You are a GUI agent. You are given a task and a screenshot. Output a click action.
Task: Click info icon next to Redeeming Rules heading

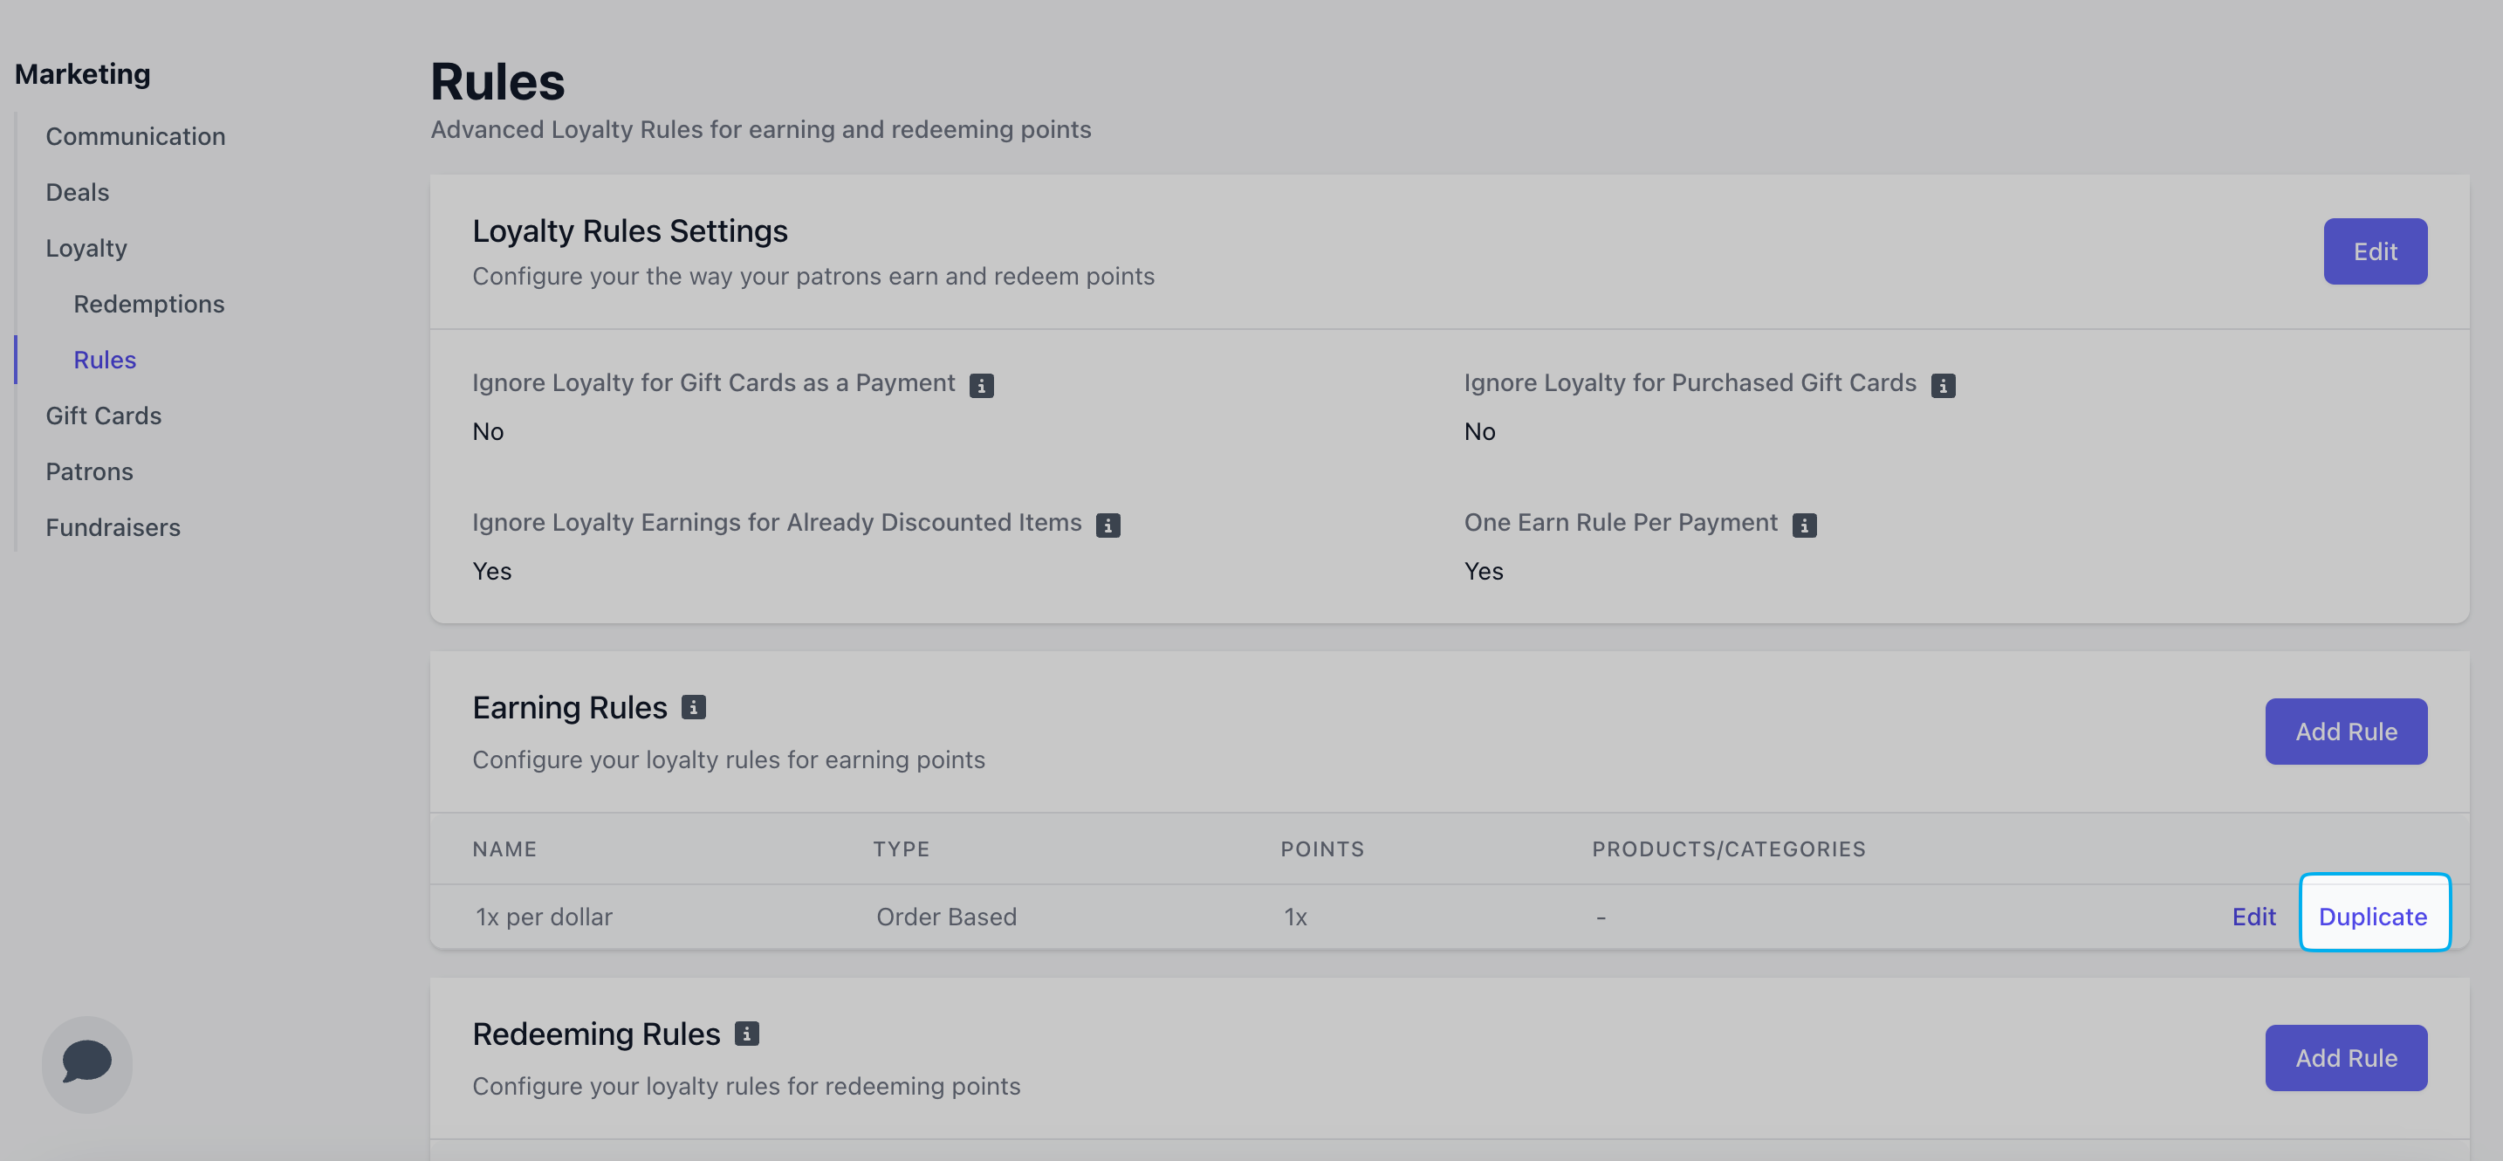point(746,1034)
